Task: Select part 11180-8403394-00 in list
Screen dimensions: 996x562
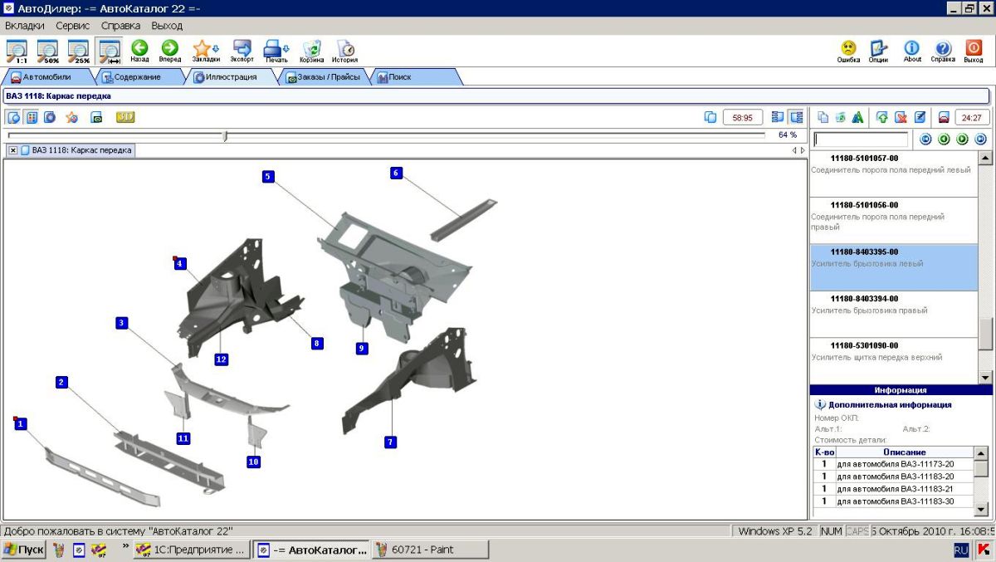Action: click(x=894, y=314)
